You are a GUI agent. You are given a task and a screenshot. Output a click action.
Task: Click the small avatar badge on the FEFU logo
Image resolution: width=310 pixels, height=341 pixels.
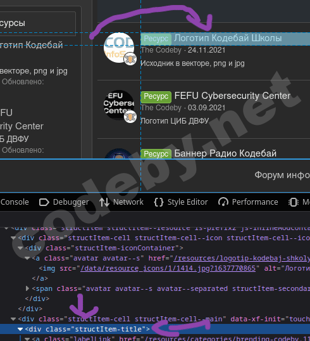(130, 117)
